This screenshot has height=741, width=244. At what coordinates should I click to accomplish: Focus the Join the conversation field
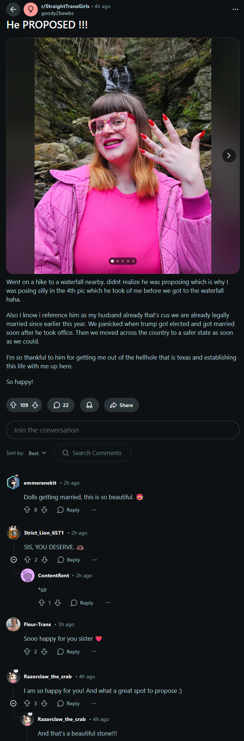123,430
